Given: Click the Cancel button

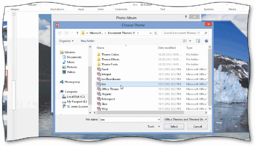Looking at the screenshot, I should pos(197,126).
